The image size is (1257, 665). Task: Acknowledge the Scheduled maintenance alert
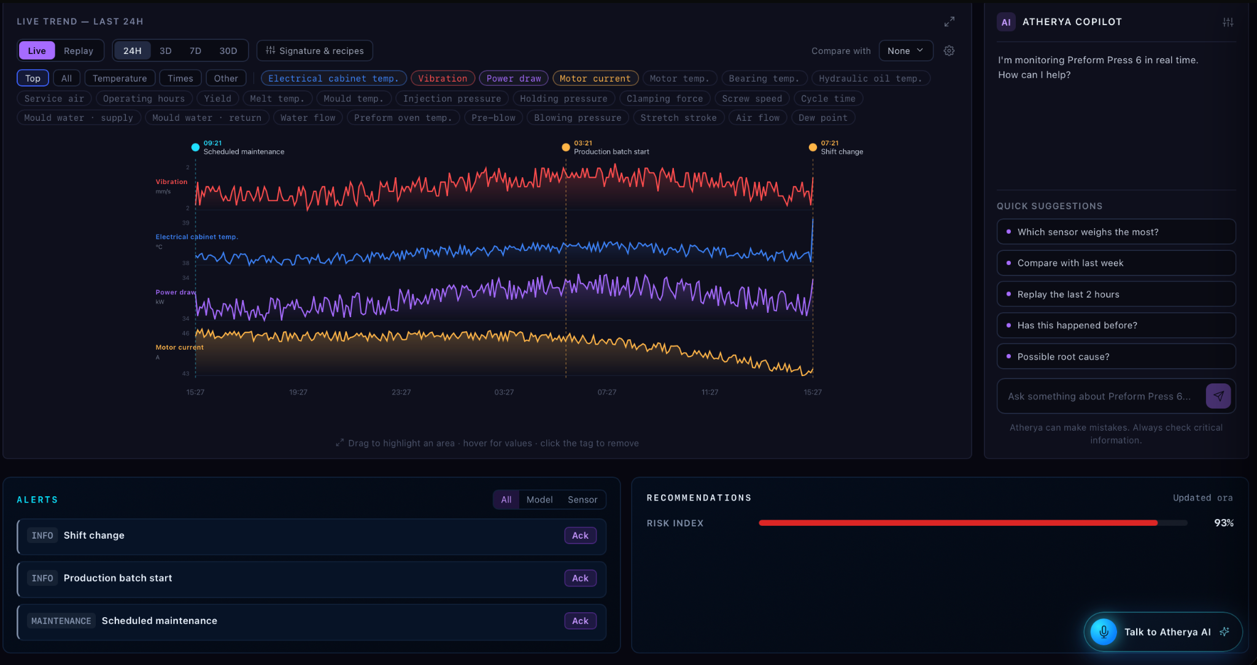pyautogui.click(x=581, y=621)
